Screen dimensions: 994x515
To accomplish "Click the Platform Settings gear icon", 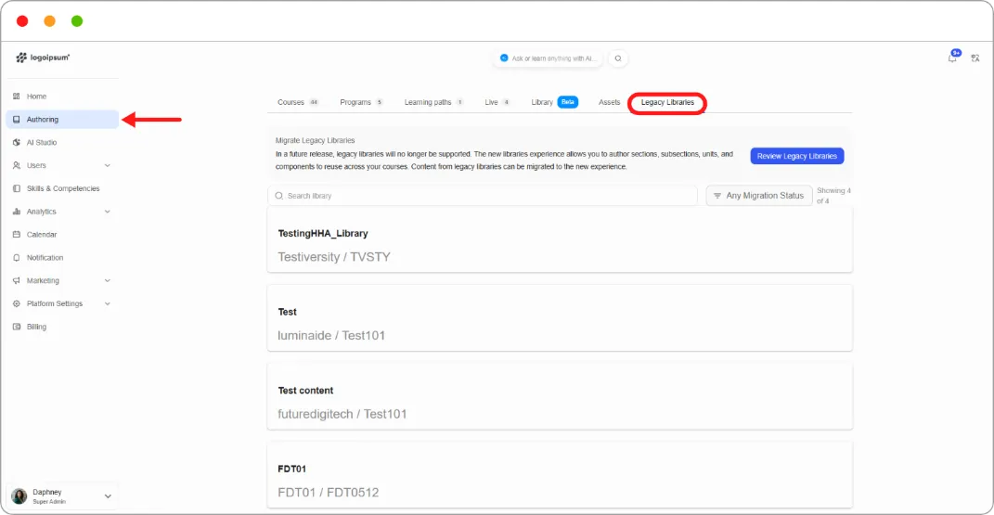I will coord(17,303).
